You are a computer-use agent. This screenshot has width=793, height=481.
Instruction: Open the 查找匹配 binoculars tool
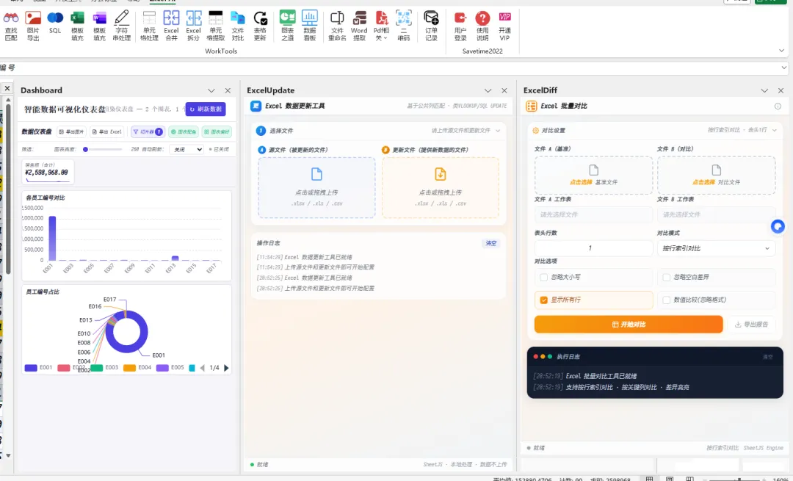click(x=11, y=26)
